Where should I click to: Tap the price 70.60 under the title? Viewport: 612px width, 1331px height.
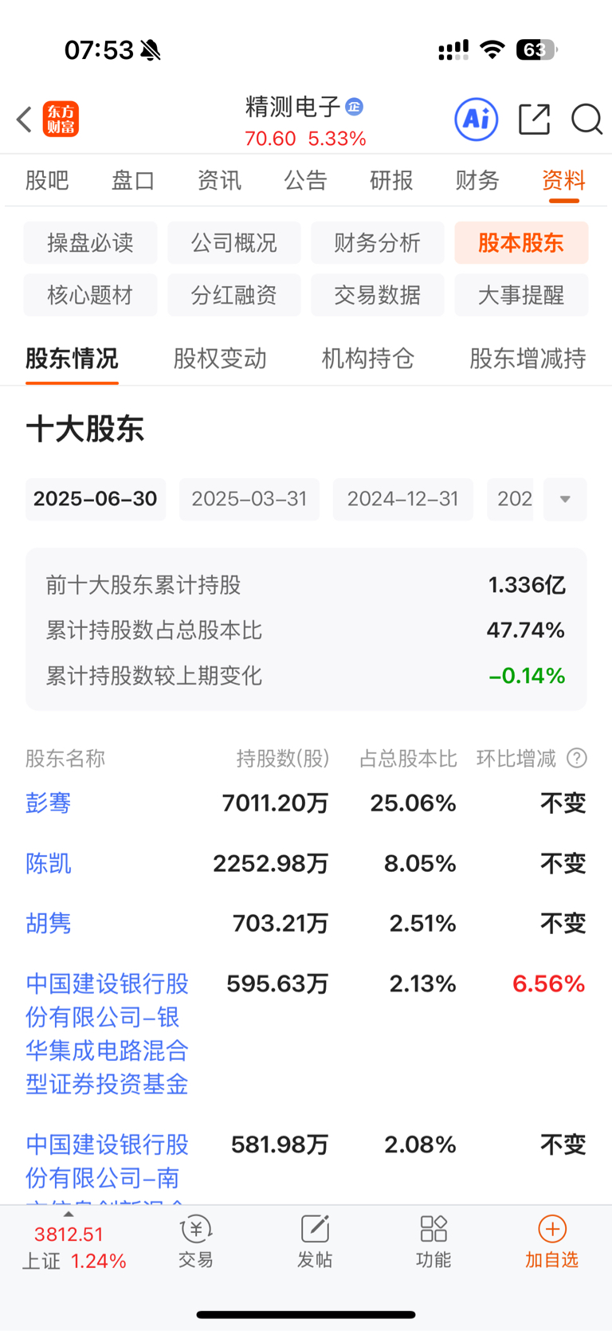[270, 139]
